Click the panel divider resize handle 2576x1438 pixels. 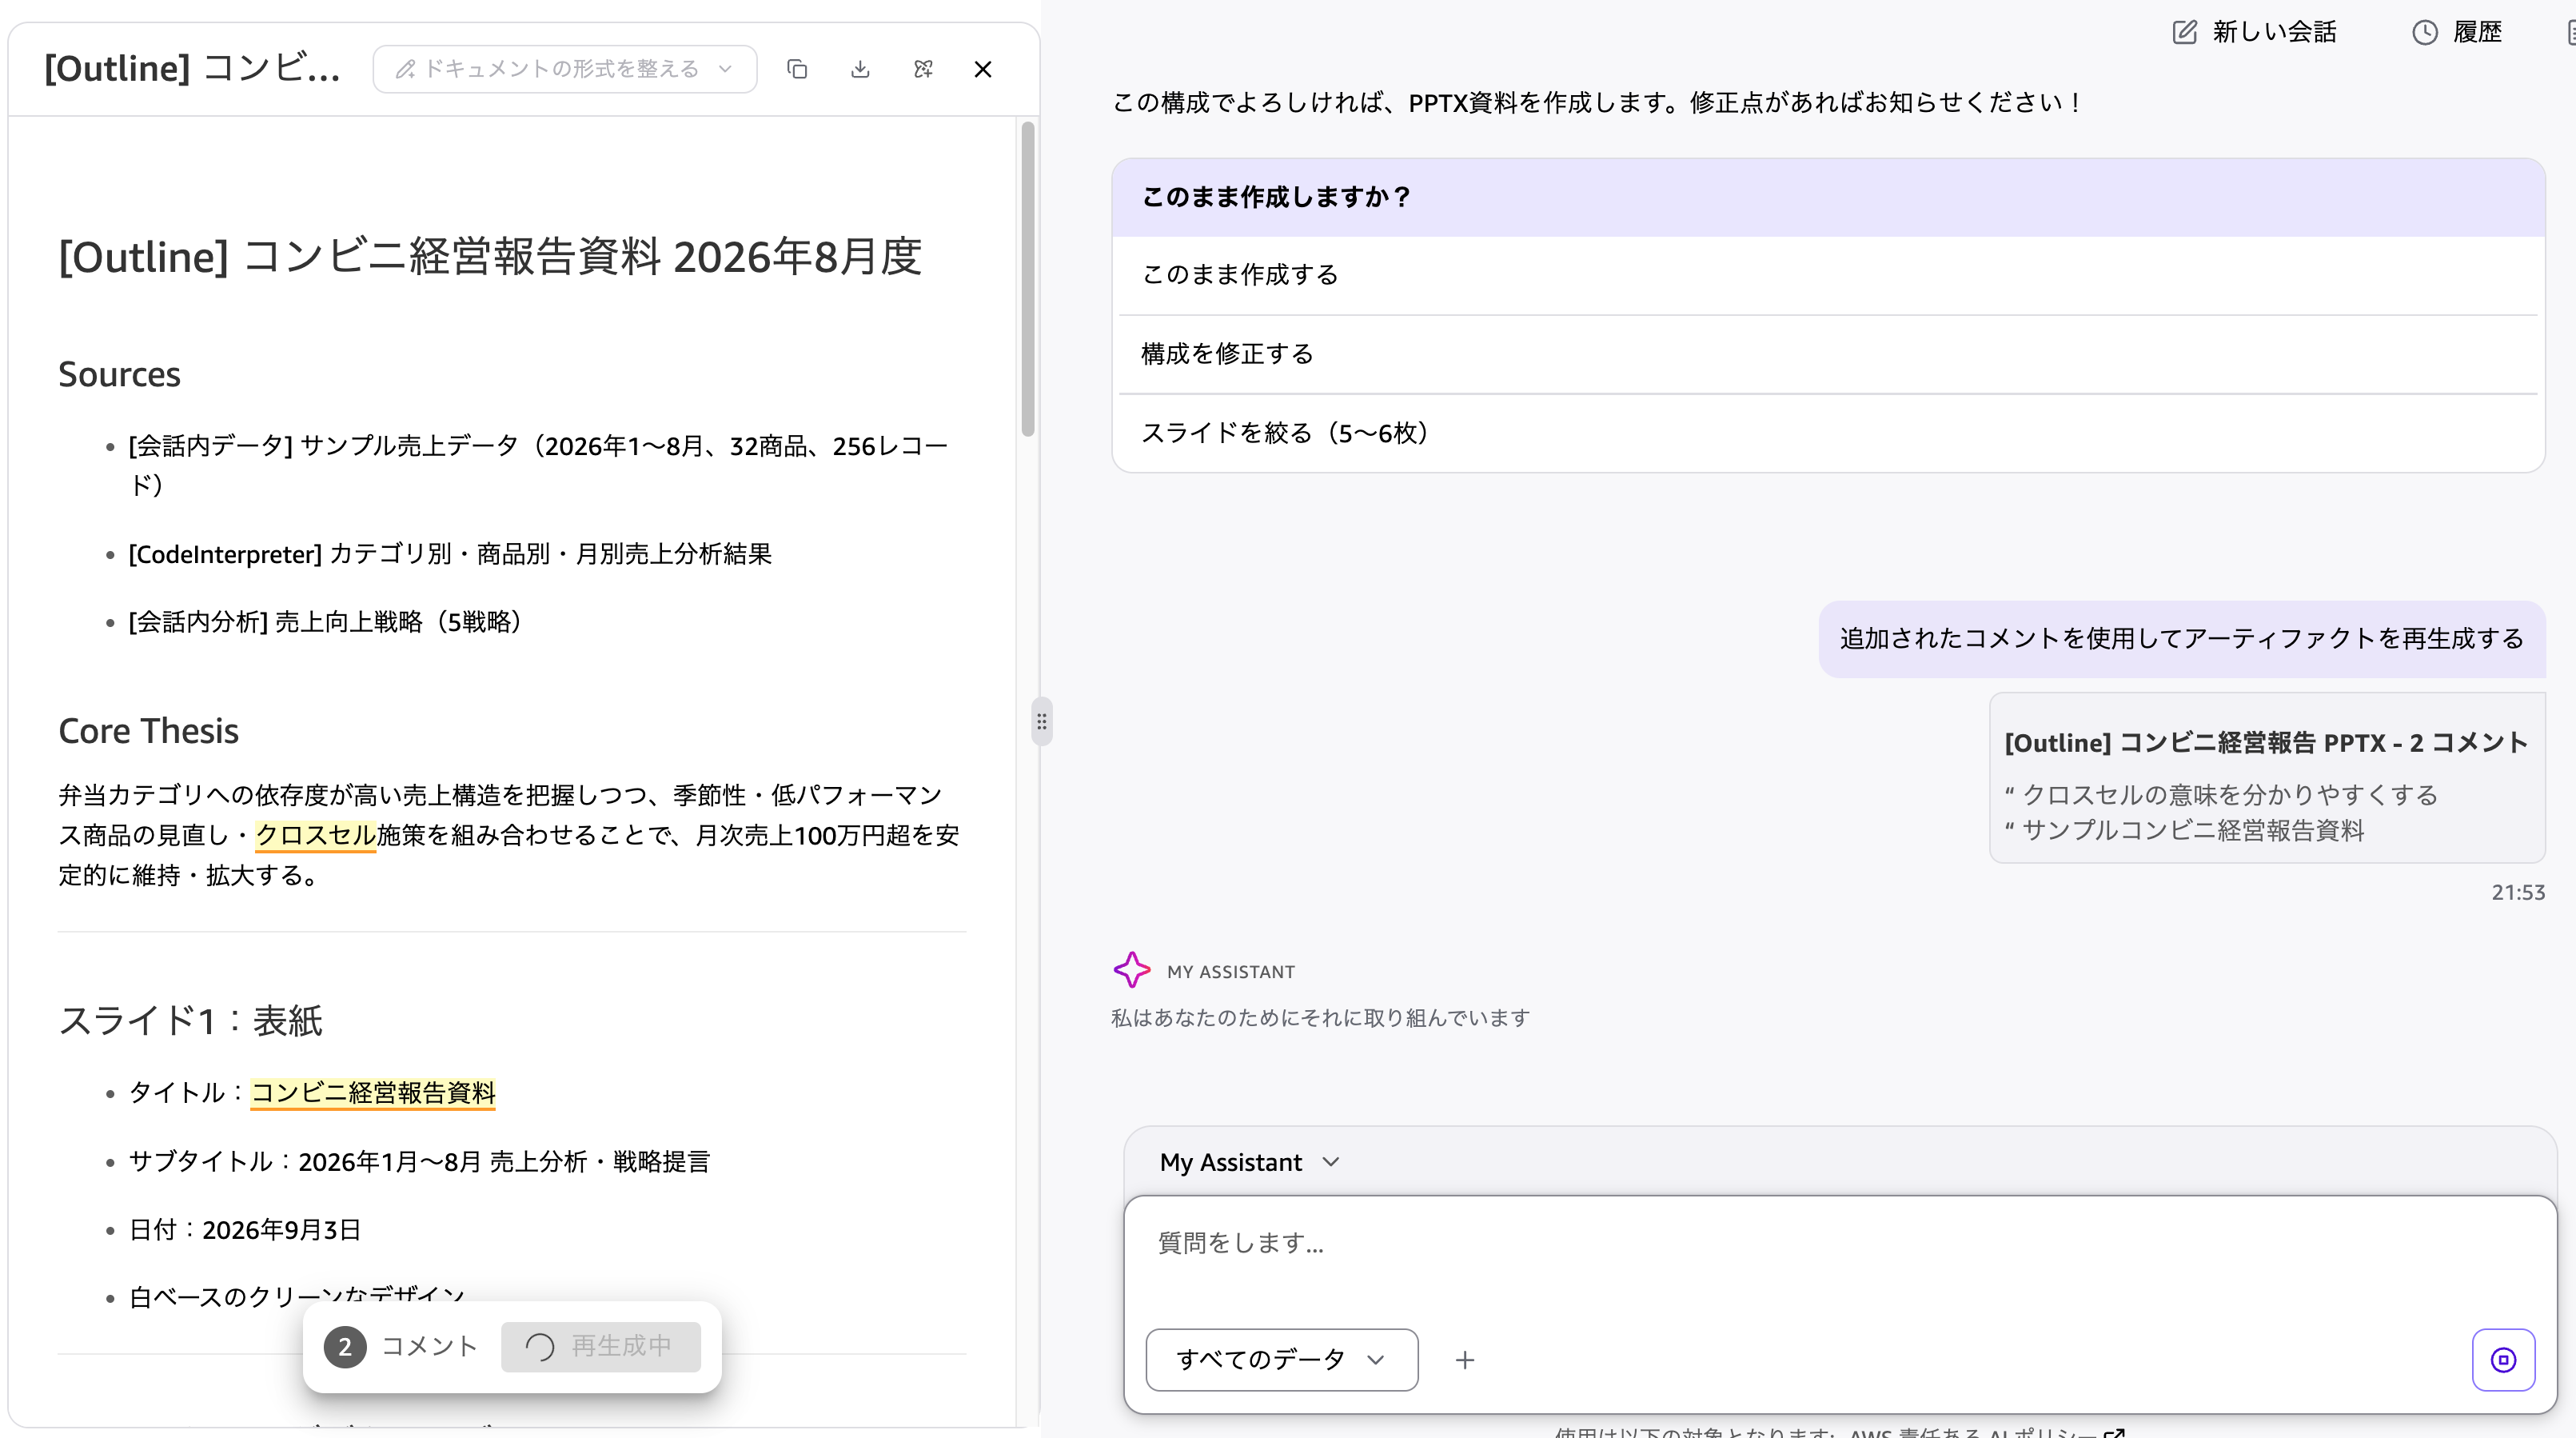[1041, 721]
